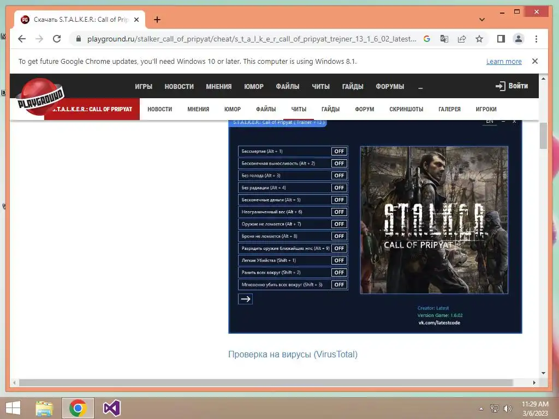Switch to ЮМОР game sub-tab
This screenshot has width=559, height=419.
tap(233, 109)
